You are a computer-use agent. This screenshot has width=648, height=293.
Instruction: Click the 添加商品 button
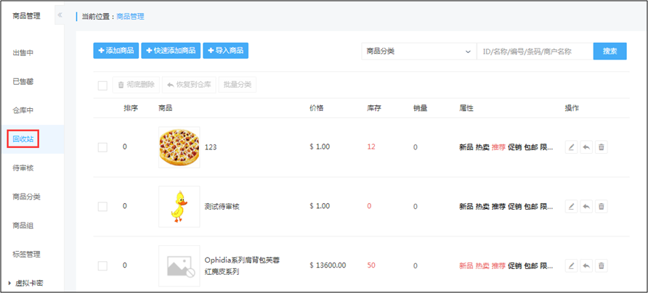[116, 51]
